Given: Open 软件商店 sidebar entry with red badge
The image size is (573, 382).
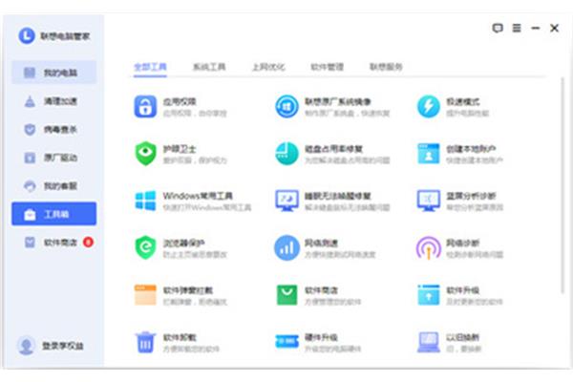Looking at the screenshot, I should click(54, 242).
